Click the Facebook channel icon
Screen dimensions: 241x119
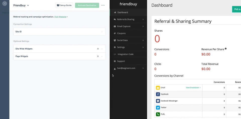pos(158,94)
